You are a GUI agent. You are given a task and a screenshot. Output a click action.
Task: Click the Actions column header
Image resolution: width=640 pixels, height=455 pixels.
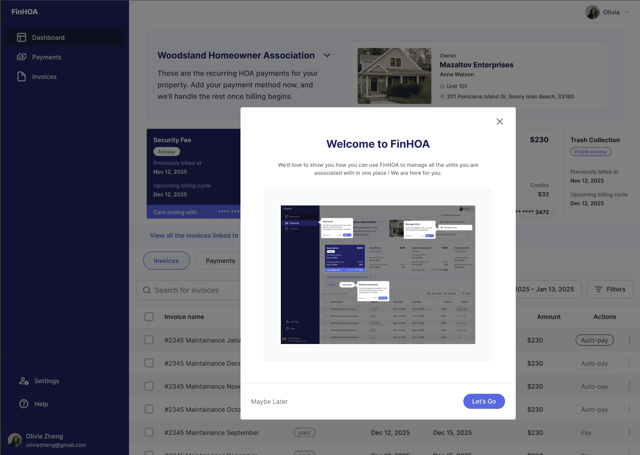tap(605, 317)
